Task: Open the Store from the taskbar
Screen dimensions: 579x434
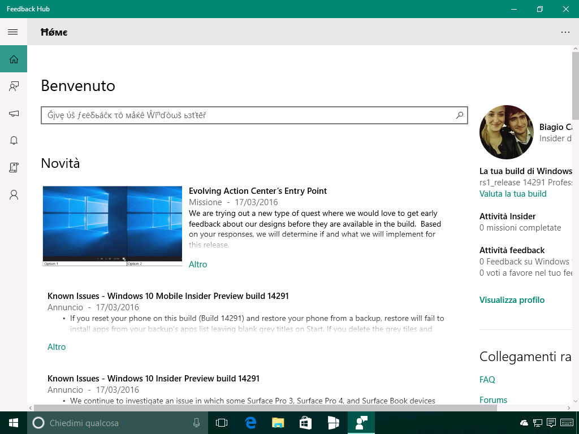Action: [x=305, y=423]
